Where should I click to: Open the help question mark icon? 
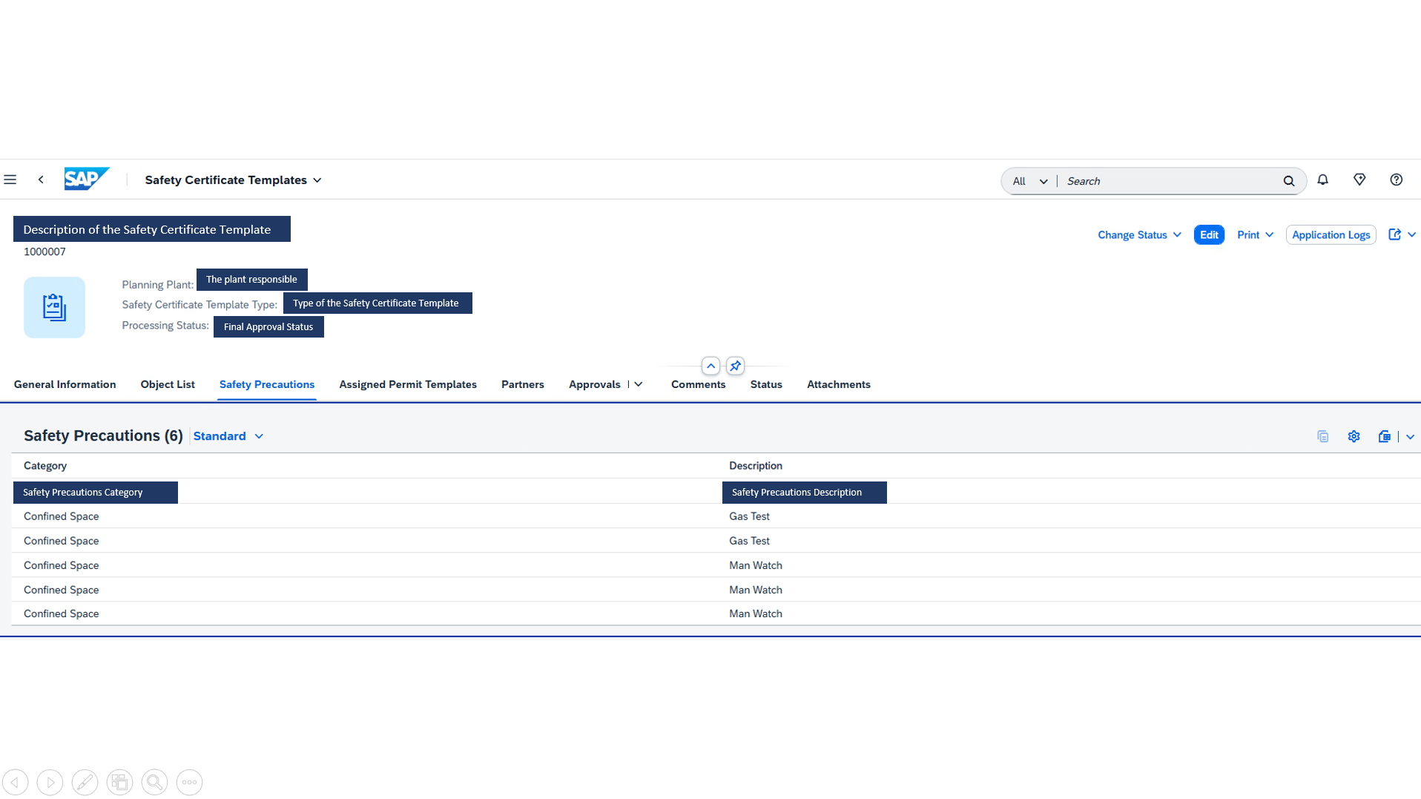(x=1396, y=180)
